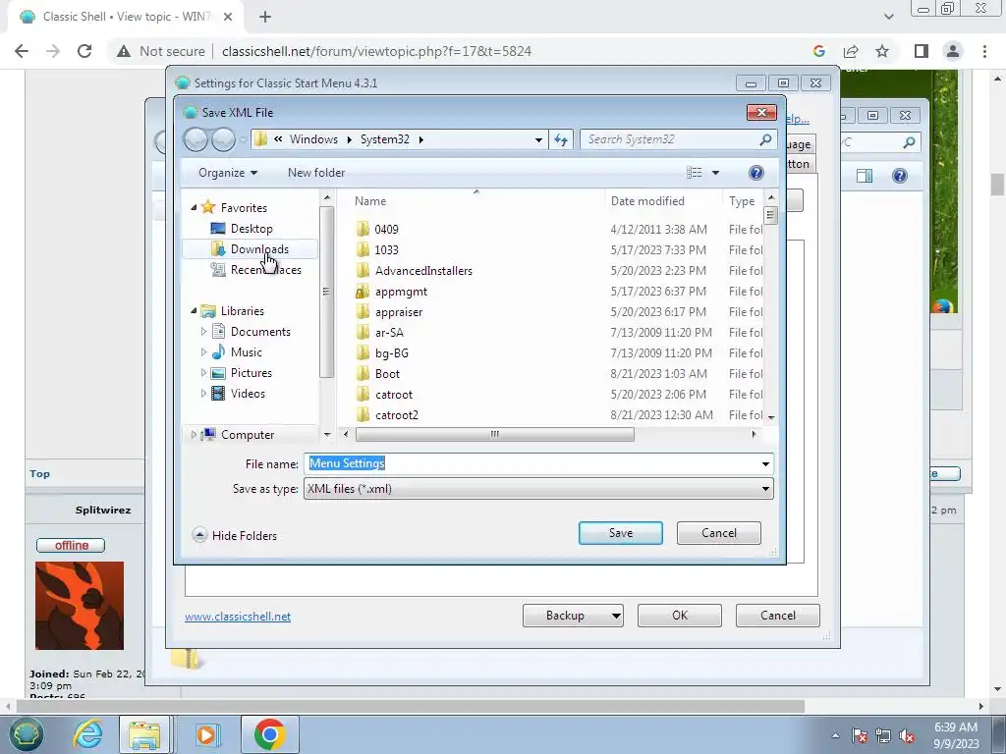Select the locked appmgmt folder icon

pyautogui.click(x=363, y=291)
